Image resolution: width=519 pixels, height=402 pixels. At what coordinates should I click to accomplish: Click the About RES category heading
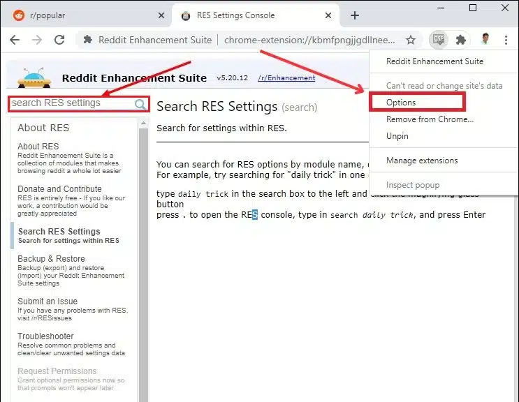(x=43, y=128)
